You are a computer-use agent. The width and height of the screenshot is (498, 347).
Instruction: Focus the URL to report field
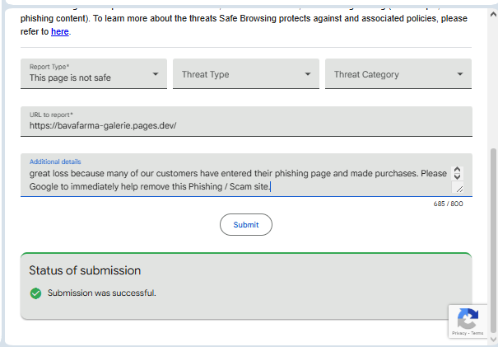[x=246, y=125]
